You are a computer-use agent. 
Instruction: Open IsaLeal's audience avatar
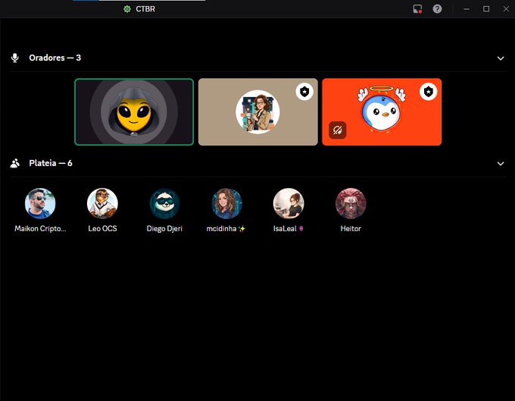[x=289, y=203]
